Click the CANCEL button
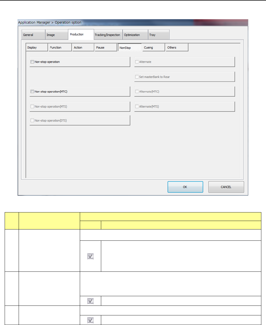This screenshot has height=325, width=266. 226,187
